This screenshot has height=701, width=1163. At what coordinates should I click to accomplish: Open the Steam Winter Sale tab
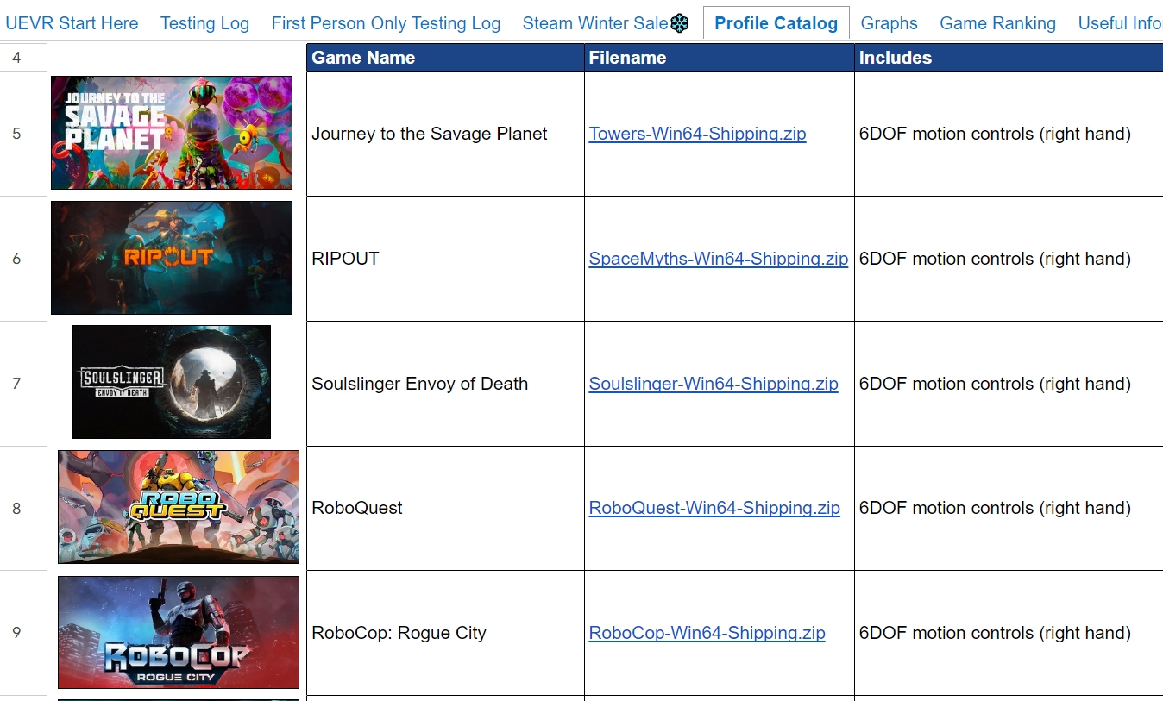click(x=606, y=23)
